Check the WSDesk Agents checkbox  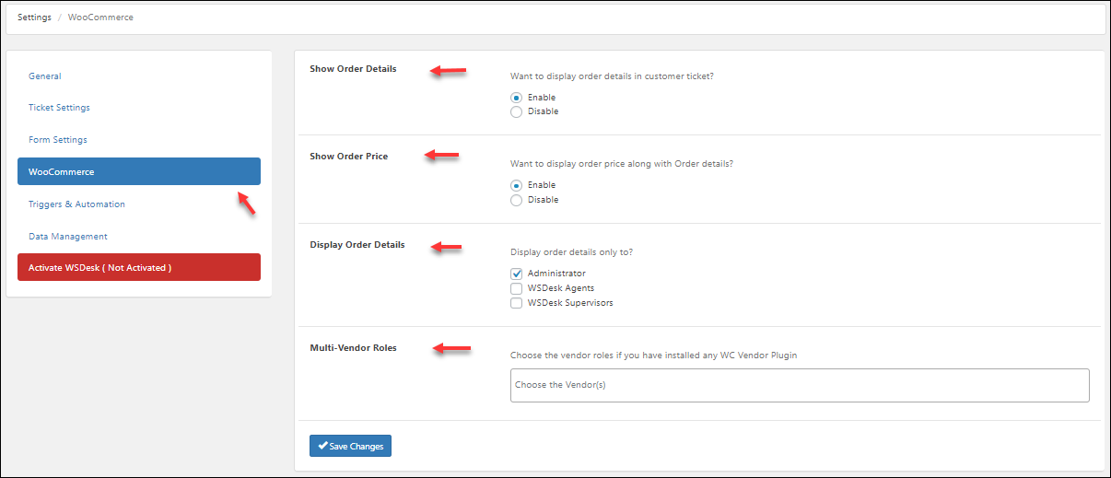tap(517, 288)
